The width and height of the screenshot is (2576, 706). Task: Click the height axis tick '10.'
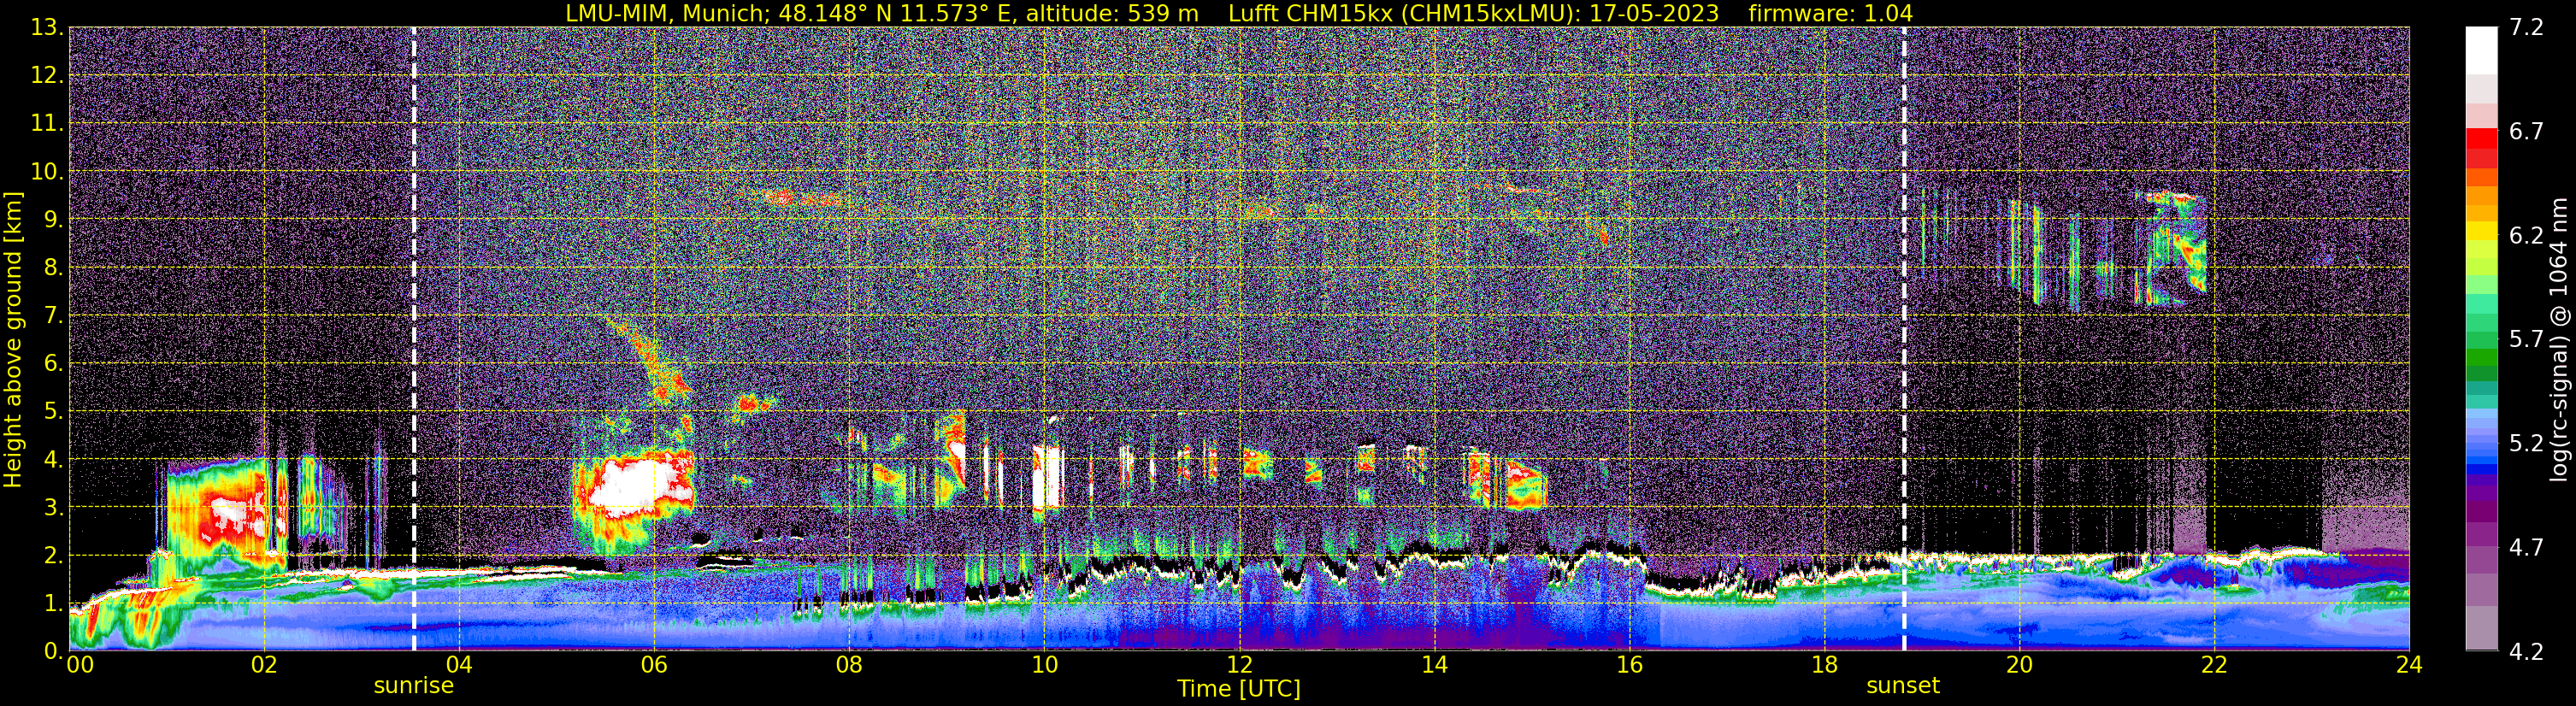47,172
